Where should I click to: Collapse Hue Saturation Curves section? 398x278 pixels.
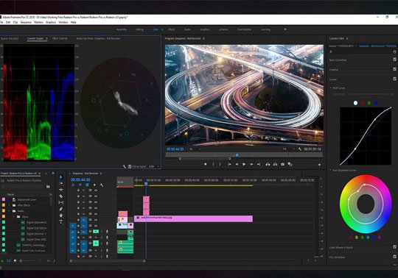[331, 170]
